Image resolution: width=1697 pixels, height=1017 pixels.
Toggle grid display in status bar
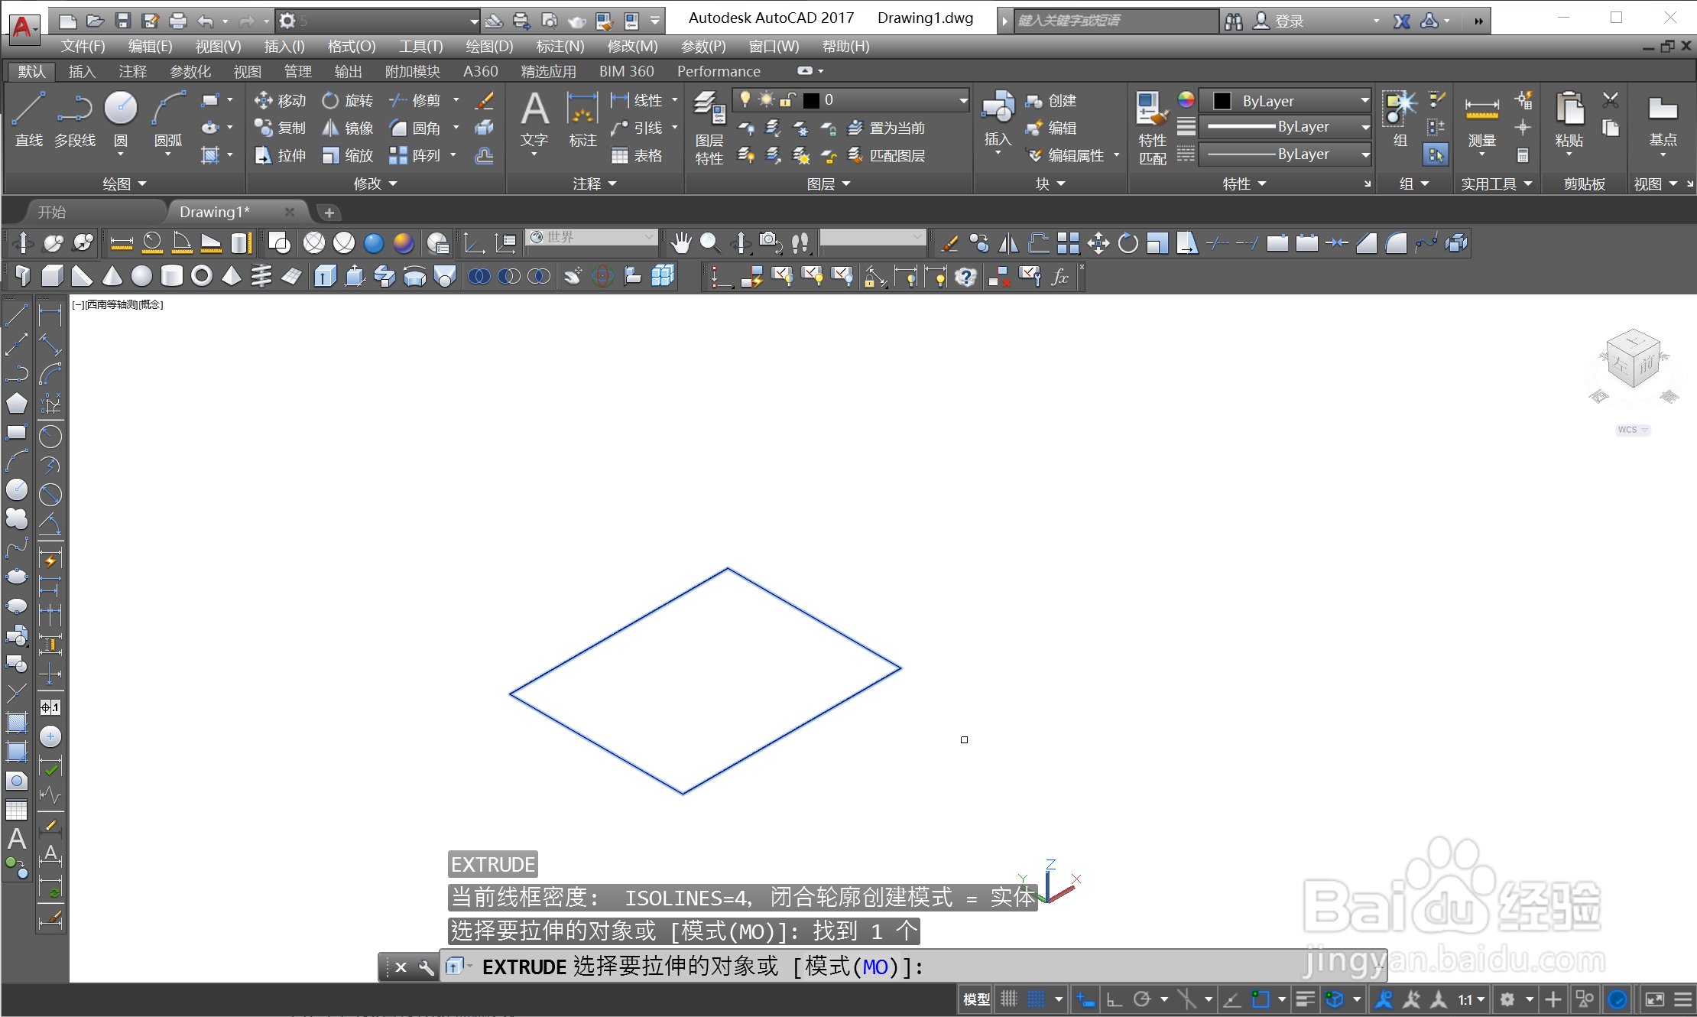pos(1009,999)
